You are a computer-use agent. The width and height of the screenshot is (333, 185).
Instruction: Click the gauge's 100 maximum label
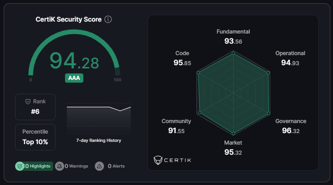click(x=117, y=80)
